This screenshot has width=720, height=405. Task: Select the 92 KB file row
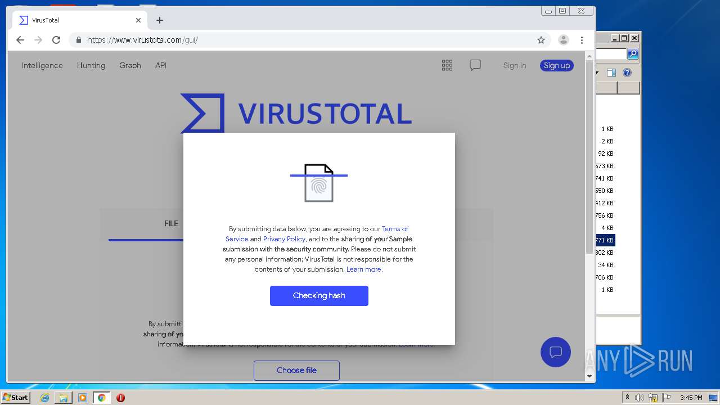tap(605, 154)
